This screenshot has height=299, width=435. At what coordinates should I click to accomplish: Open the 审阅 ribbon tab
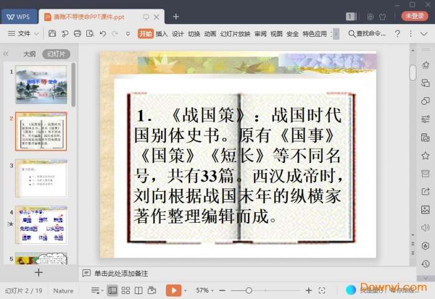pos(260,33)
